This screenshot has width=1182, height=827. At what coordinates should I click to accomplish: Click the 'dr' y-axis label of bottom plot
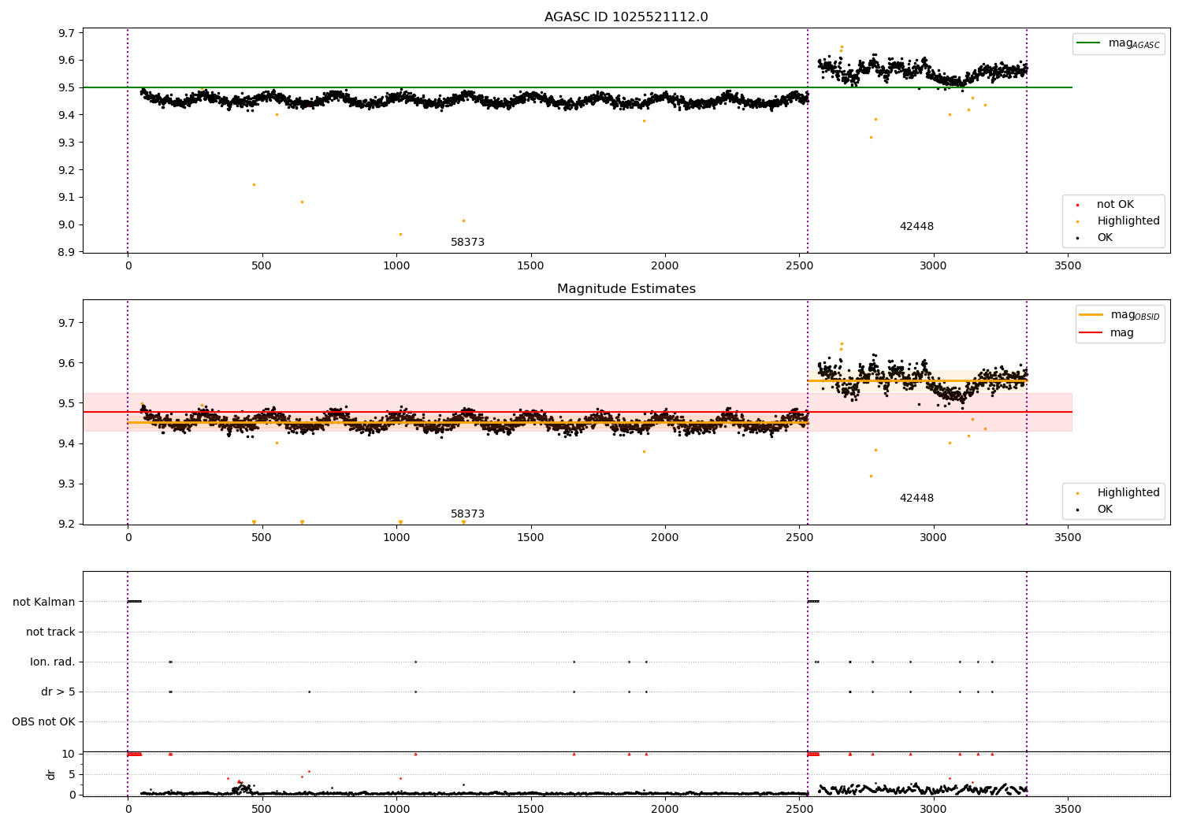click(x=51, y=774)
